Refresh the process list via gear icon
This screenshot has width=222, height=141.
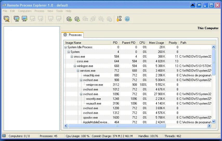point(69,19)
